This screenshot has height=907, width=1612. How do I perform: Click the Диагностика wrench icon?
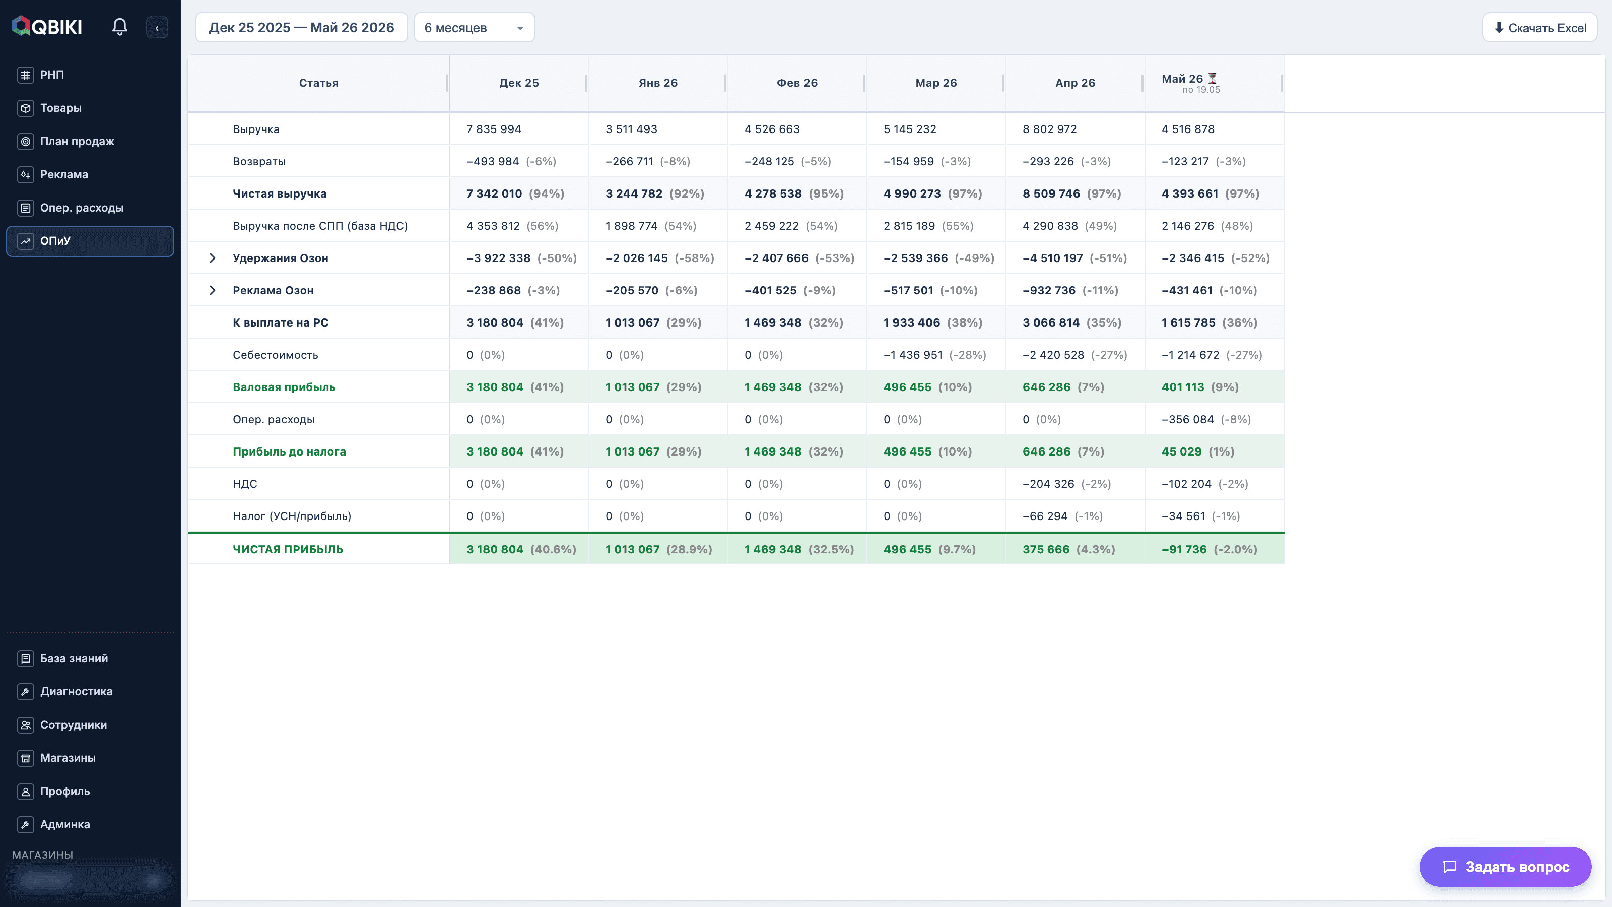pyautogui.click(x=26, y=691)
